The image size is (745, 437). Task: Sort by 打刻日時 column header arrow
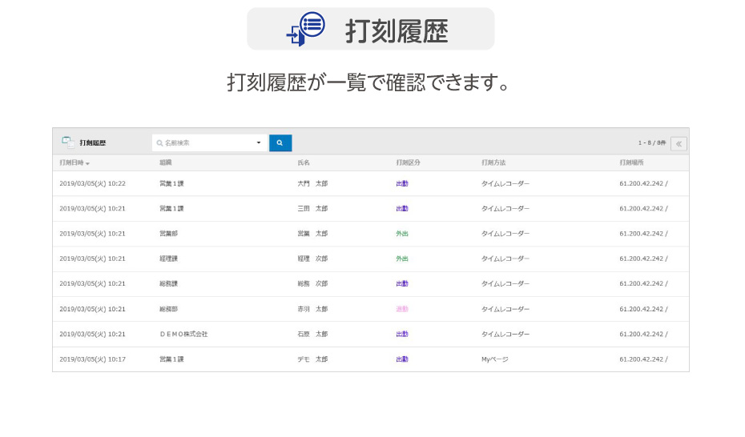click(87, 163)
